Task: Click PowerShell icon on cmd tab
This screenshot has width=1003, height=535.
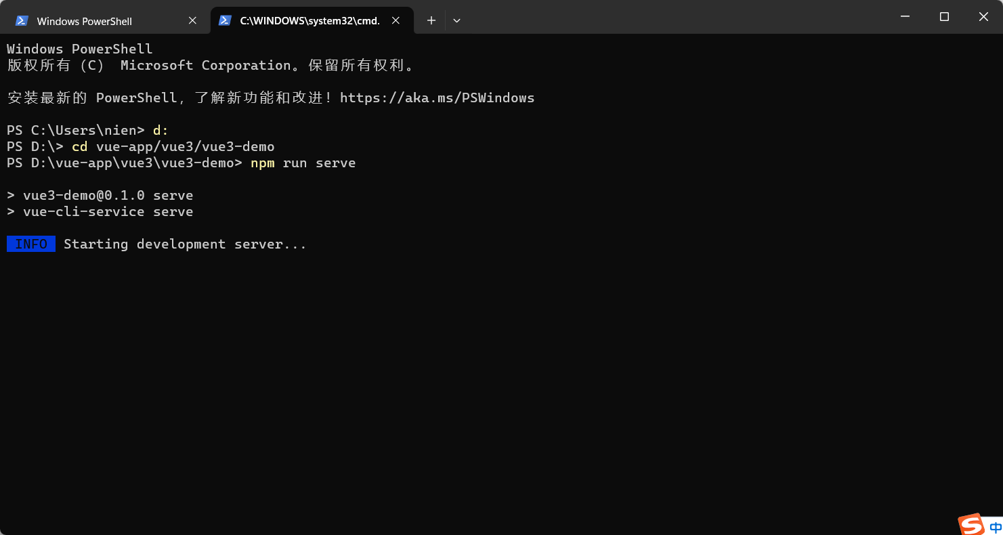Action: tap(225, 21)
